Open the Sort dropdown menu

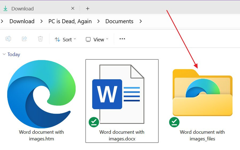(x=65, y=40)
